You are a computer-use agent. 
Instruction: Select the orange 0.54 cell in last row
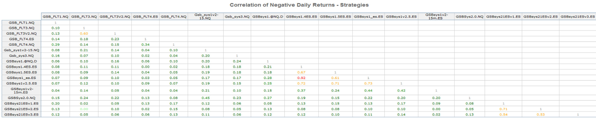click(503, 115)
